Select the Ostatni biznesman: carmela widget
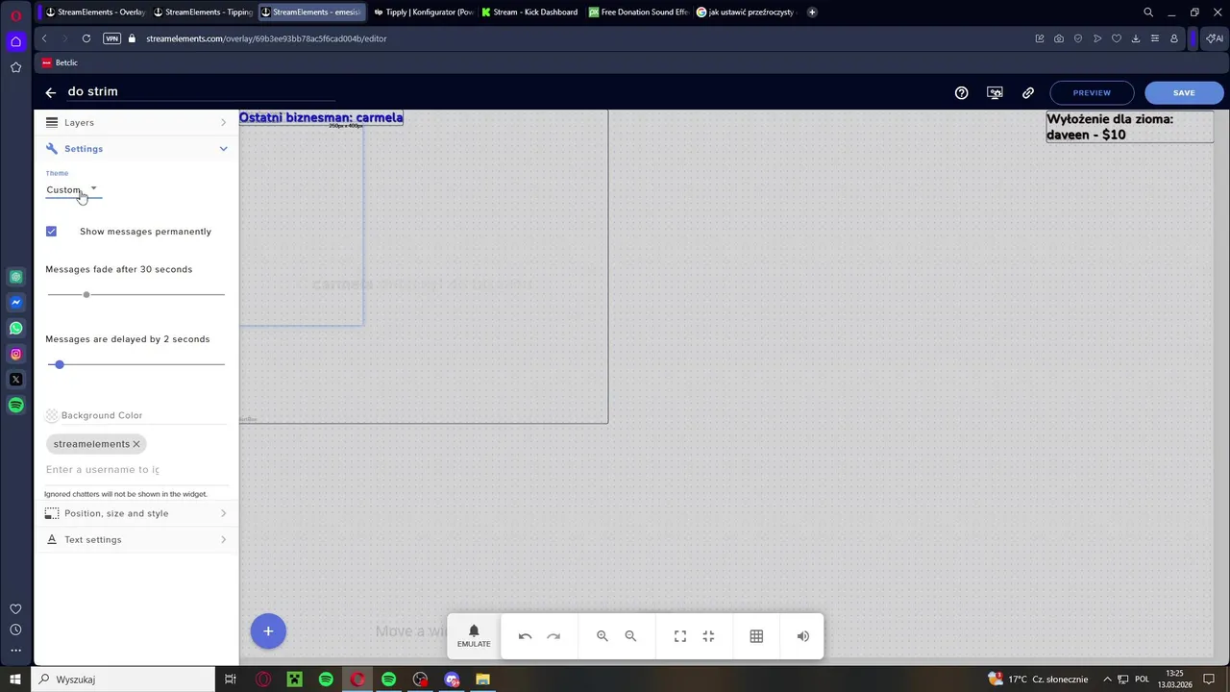This screenshot has height=692, width=1230. pos(321,118)
